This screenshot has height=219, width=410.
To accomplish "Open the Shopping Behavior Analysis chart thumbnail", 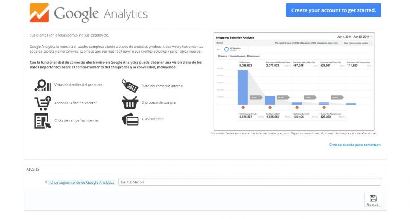I will coord(294,82).
